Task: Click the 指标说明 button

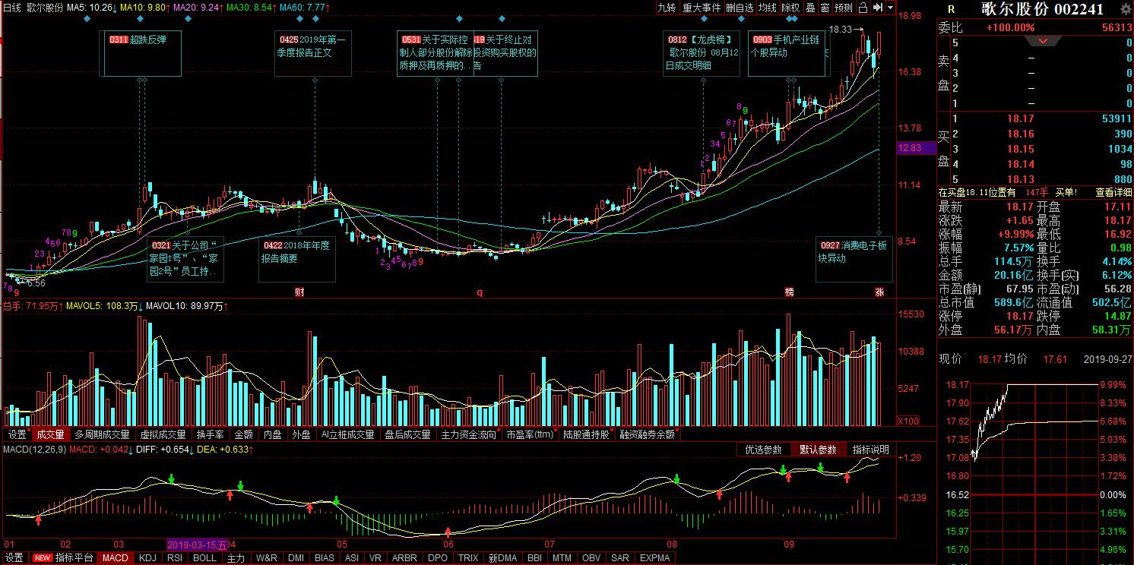Action: click(870, 450)
